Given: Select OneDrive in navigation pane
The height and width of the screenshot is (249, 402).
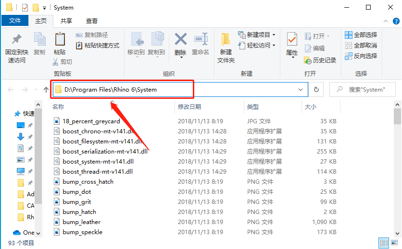Looking at the screenshot, I should point(24,232).
